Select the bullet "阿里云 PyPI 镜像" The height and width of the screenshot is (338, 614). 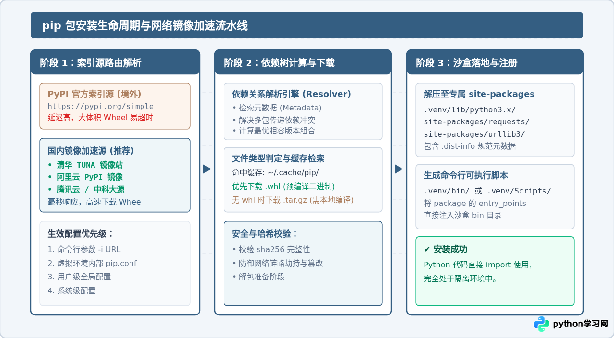tap(85, 177)
